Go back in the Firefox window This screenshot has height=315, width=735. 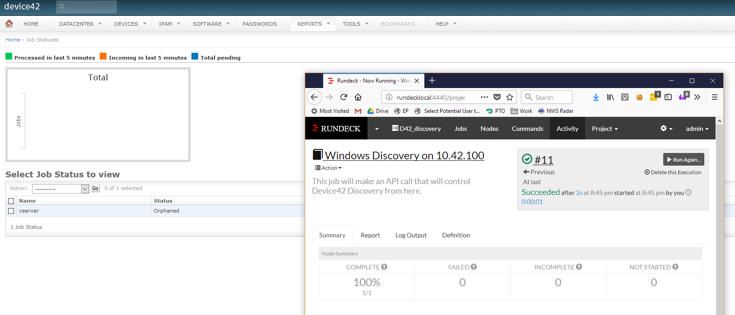pos(314,97)
